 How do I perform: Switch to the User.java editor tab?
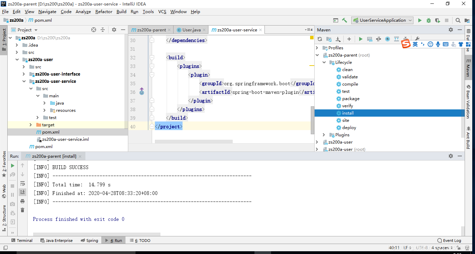tap(192, 30)
